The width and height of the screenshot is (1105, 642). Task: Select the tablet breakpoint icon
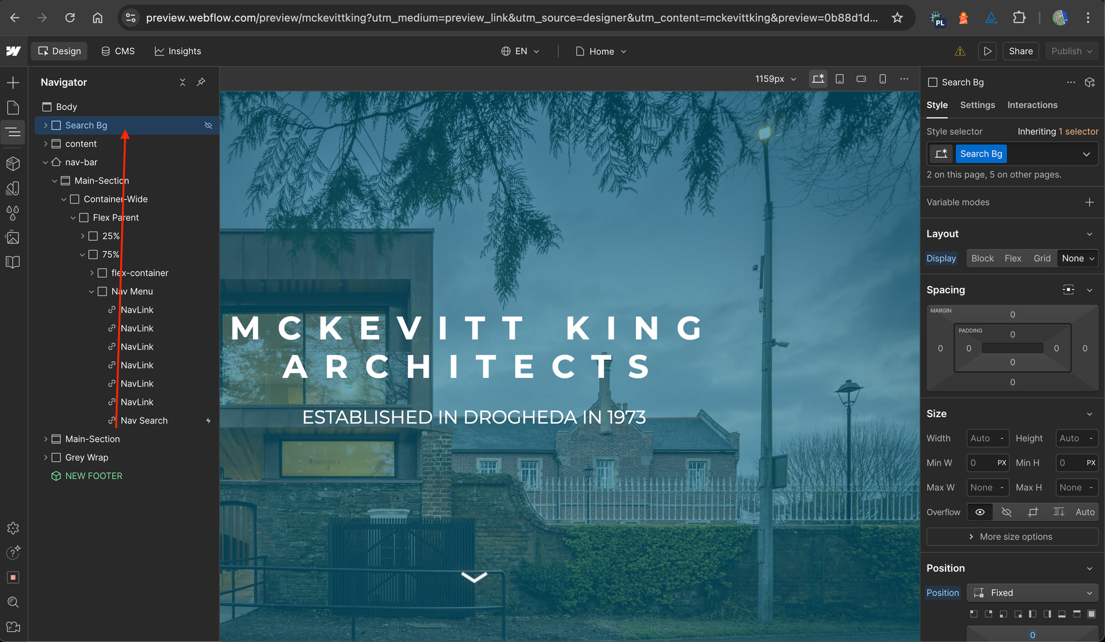840,79
